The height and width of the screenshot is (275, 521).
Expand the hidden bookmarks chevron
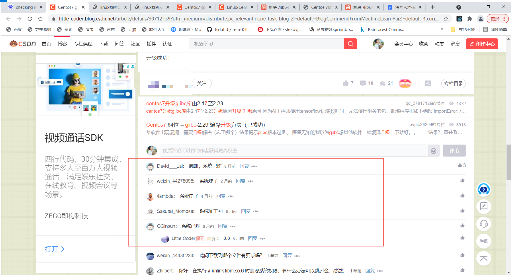(x=442, y=29)
